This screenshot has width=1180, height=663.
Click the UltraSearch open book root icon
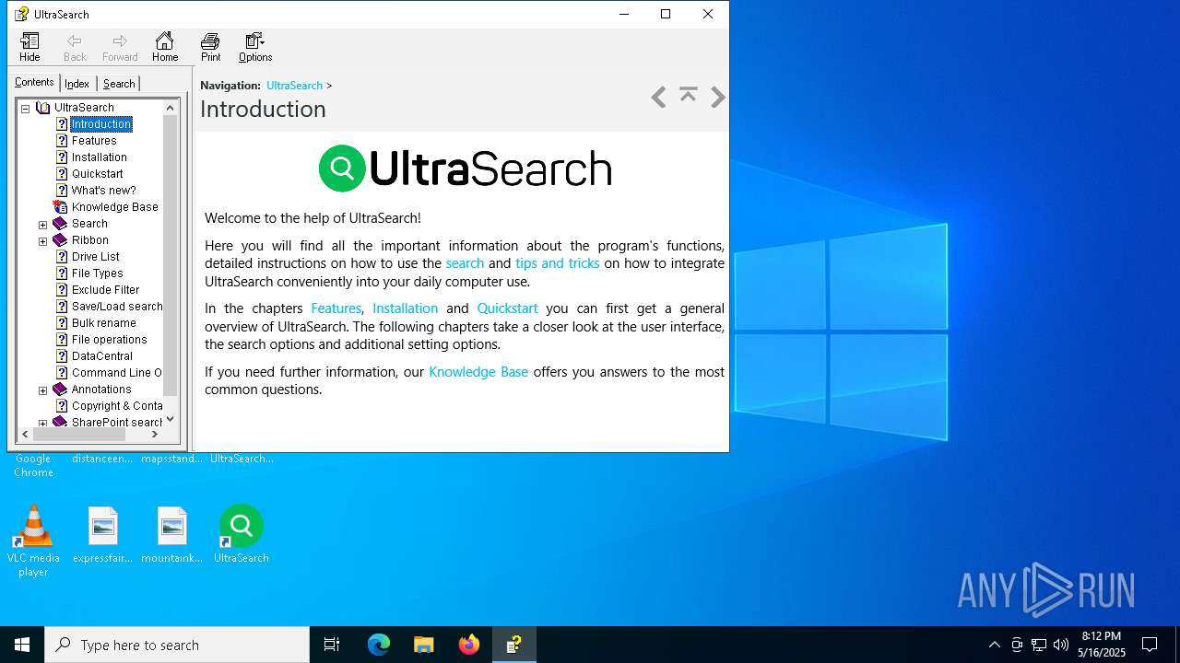coord(42,108)
